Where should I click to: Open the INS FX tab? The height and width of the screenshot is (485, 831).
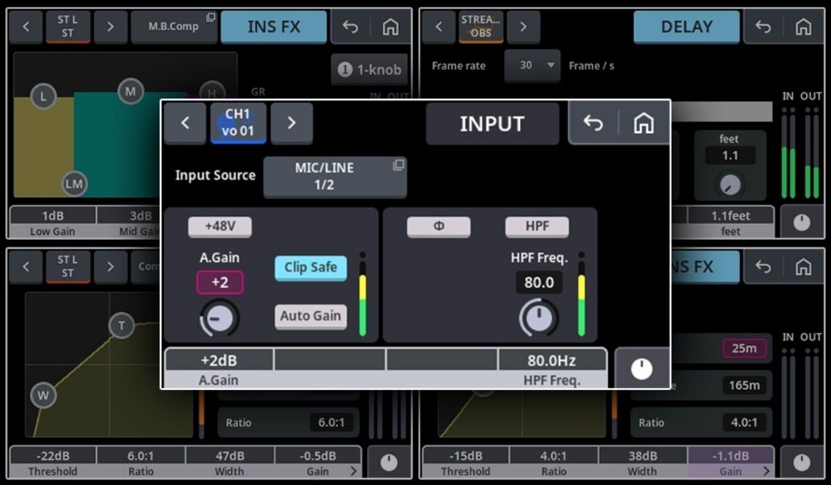coord(274,27)
